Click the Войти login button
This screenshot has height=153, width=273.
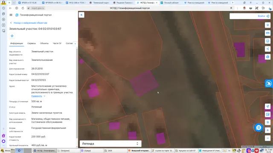[264, 16]
